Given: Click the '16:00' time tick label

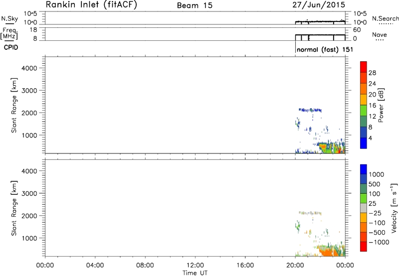Looking at the screenshot, I should 245,266.
